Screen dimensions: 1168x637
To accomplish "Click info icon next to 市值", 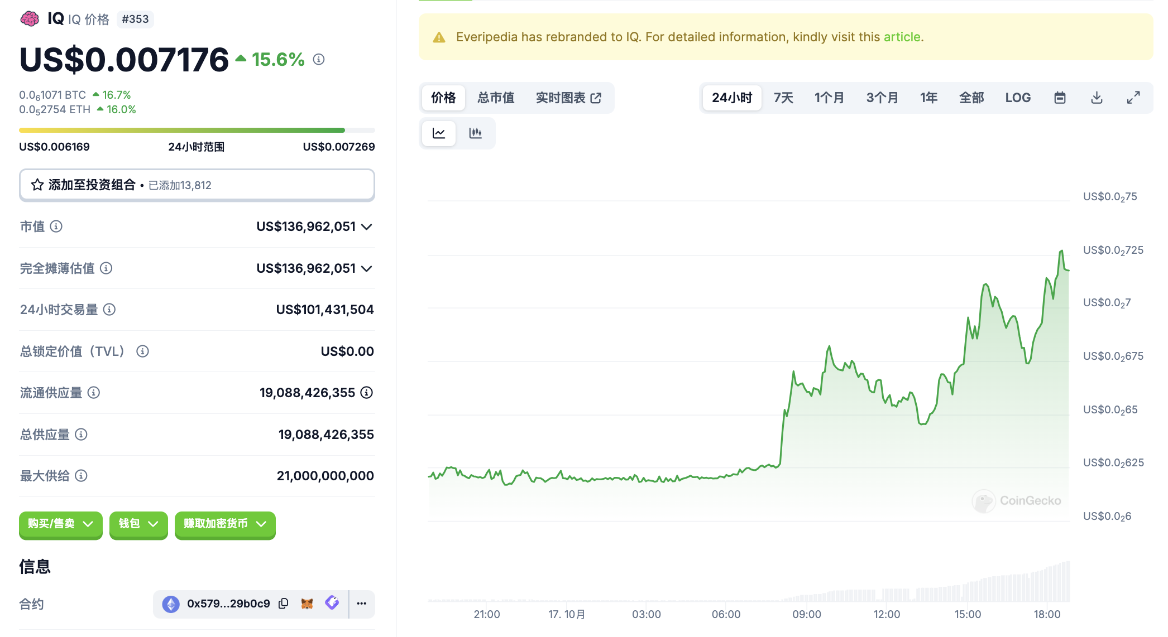I will click(x=56, y=226).
